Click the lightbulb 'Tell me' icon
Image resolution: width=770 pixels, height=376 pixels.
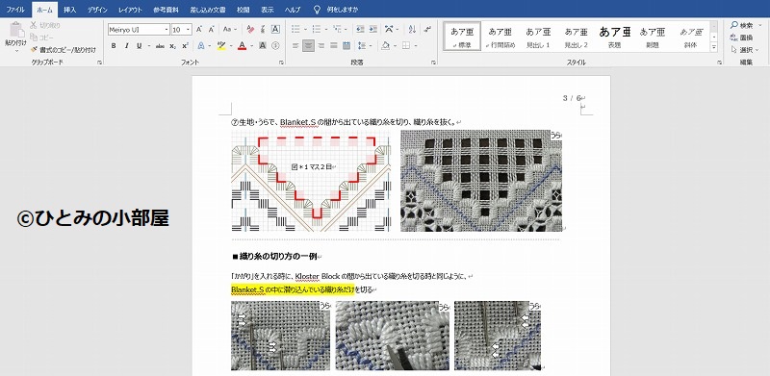318,10
